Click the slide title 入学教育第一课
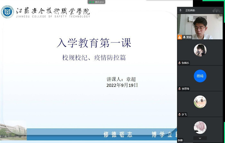The width and height of the screenshot is (225, 143). [x=94, y=43]
